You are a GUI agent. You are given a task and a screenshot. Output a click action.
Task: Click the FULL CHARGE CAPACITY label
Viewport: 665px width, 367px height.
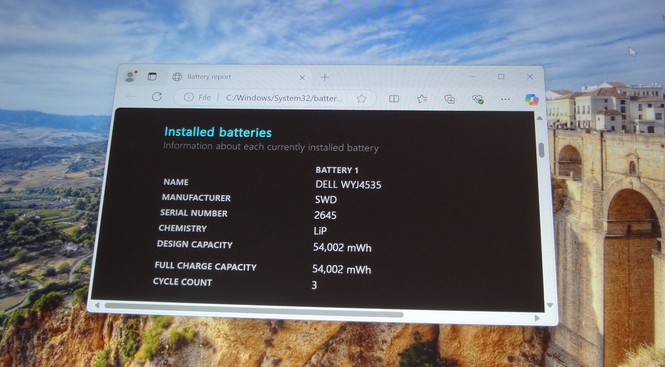coord(205,266)
